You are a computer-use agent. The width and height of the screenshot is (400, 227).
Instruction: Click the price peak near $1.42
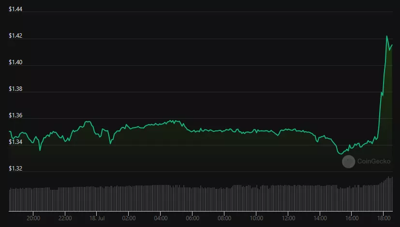(387, 36)
